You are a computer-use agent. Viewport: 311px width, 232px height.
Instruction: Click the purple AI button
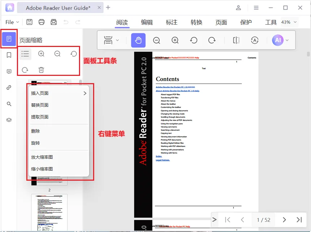click(x=278, y=40)
